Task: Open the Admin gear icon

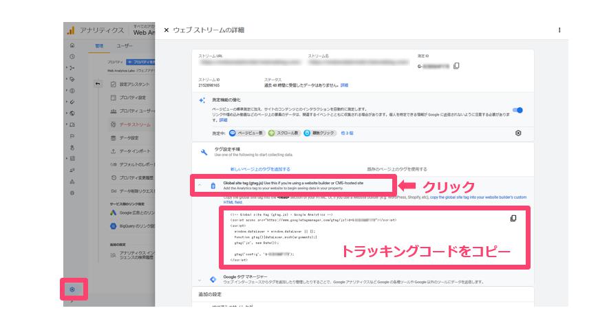Action: (72, 289)
